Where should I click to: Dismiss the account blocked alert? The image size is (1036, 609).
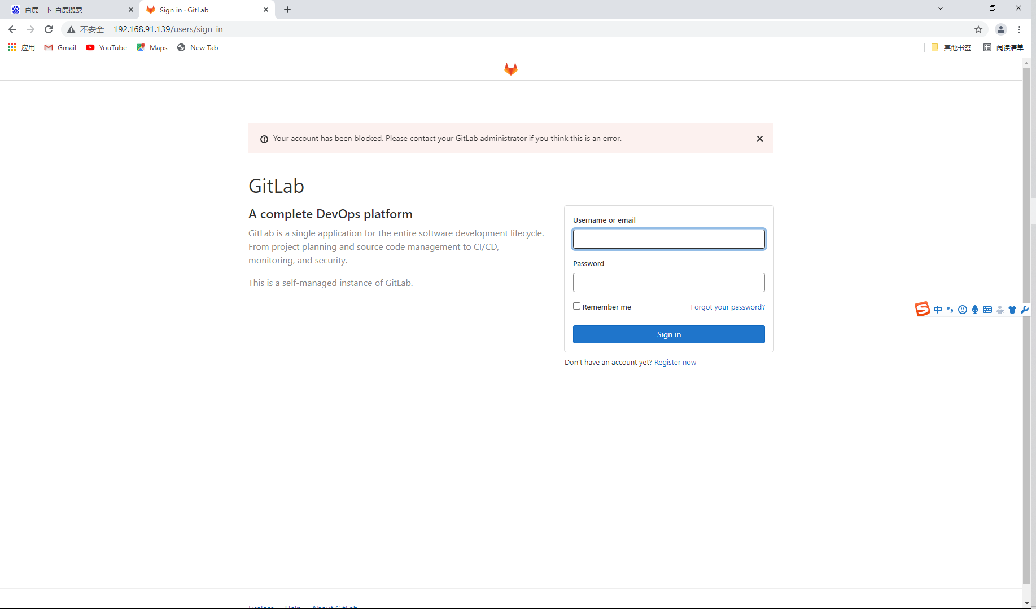(x=760, y=139)
